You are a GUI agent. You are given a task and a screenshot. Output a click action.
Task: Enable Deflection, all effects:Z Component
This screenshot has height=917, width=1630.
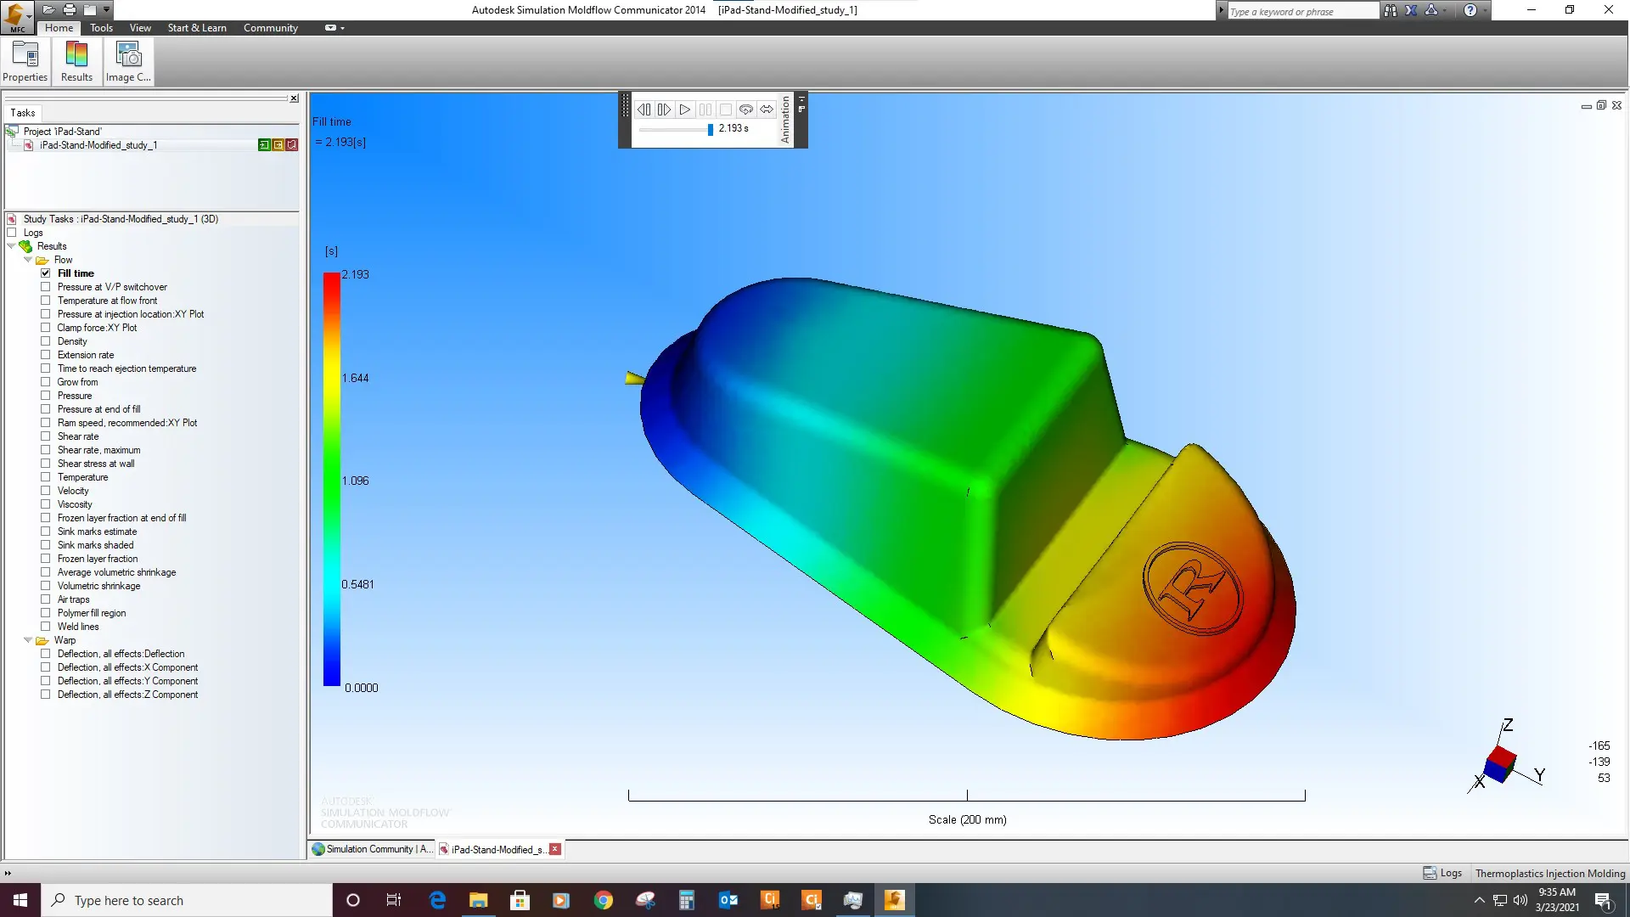click(x=46, y=695)
